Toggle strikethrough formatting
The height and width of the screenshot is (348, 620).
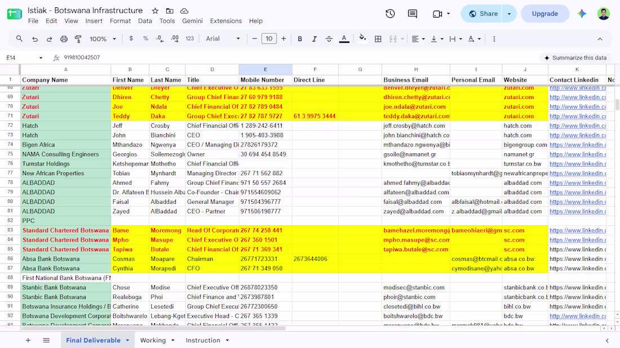click(x=329, y=39)
